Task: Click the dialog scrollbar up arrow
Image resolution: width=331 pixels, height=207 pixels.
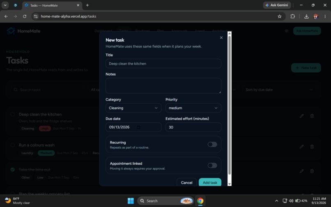Action: (x=230, y=33)
